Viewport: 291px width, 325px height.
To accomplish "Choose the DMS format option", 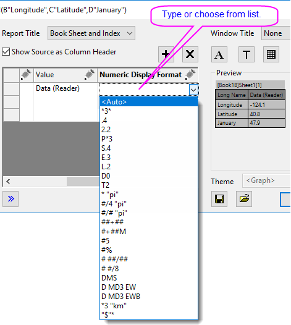I will 149,278.
